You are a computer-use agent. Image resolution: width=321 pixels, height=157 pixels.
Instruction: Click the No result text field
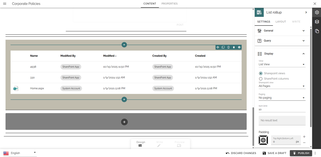coord(282,120)
